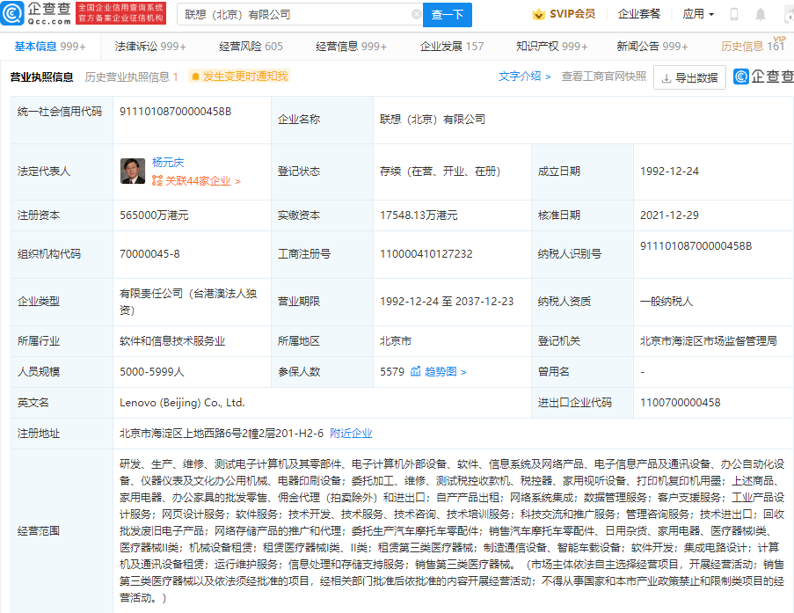
Task: Click the bell icon in change notification
Action: tap(195, 77)
